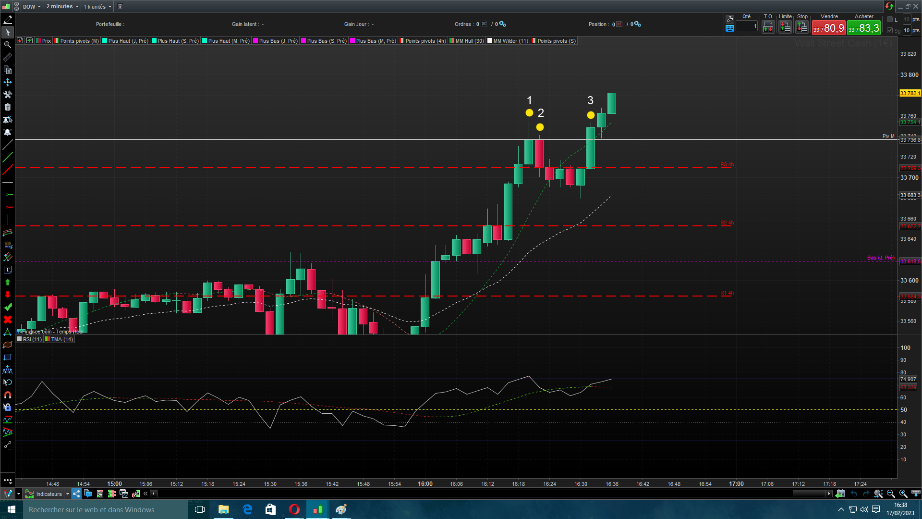
Task: Select the magnifier zoom tool in sidebar
Action: pos(8,45)
